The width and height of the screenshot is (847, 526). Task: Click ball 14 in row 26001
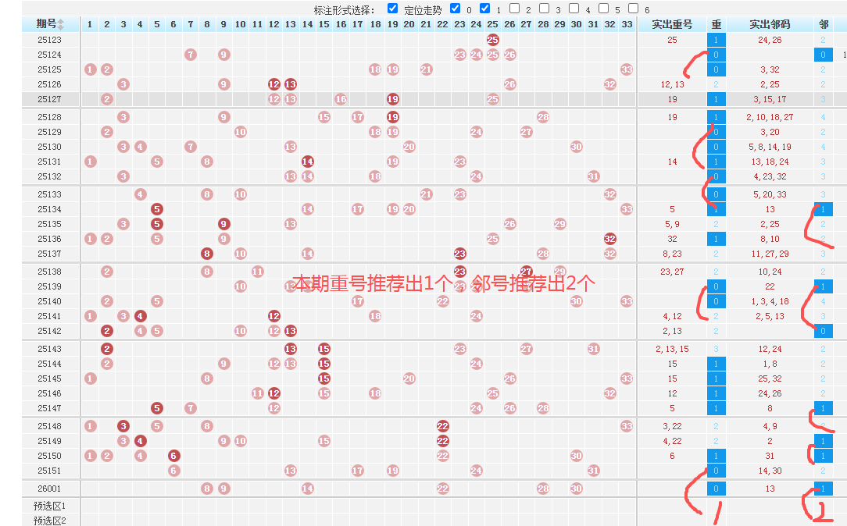coord(307,489)
